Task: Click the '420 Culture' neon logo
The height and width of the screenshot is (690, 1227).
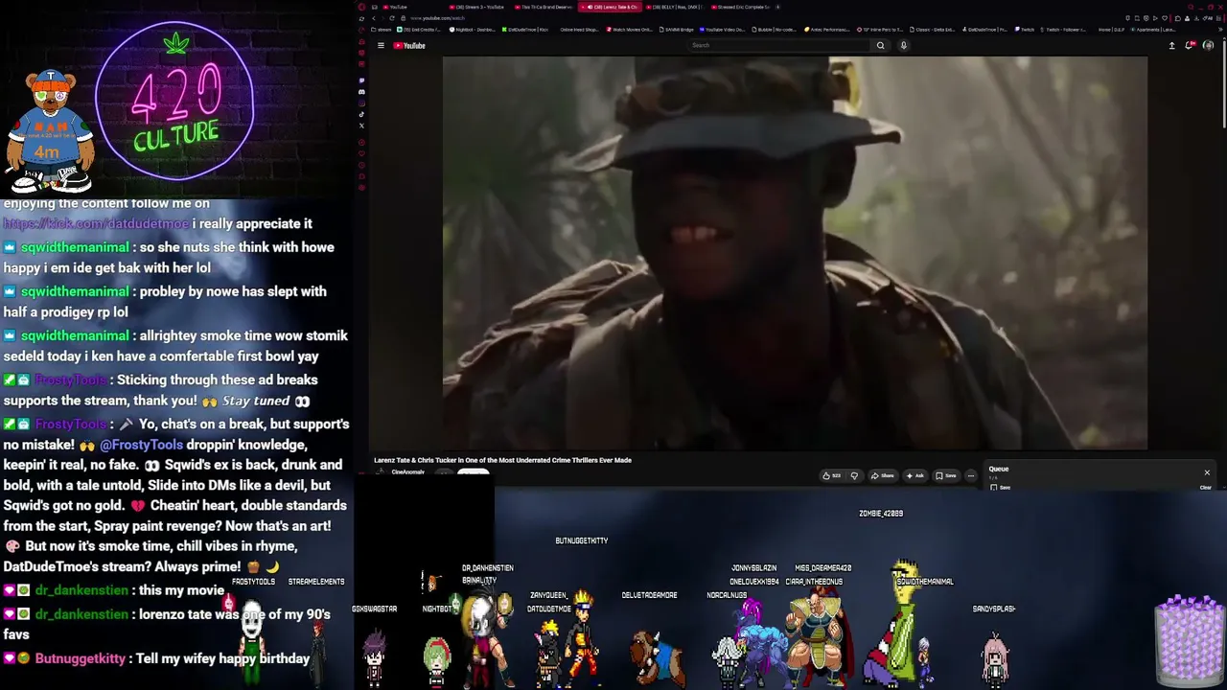Action: click(x=175, y=103)
